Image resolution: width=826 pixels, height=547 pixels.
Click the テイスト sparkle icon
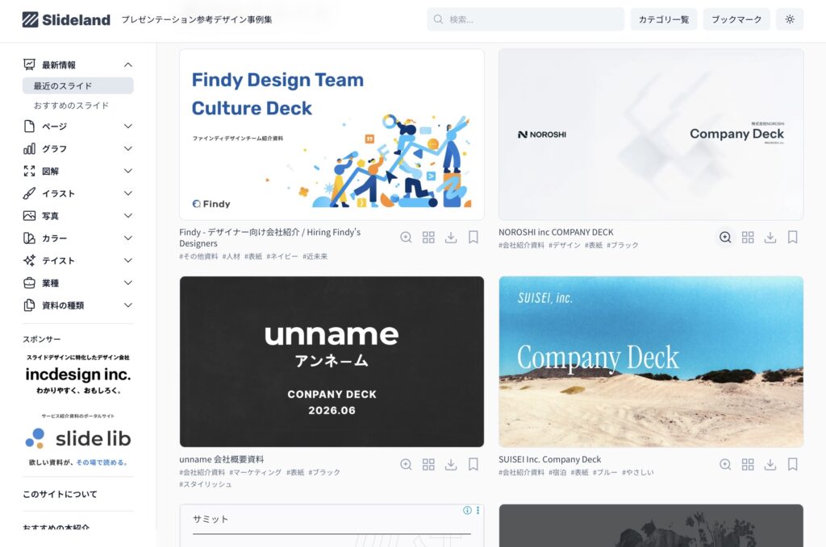[30, 260]
